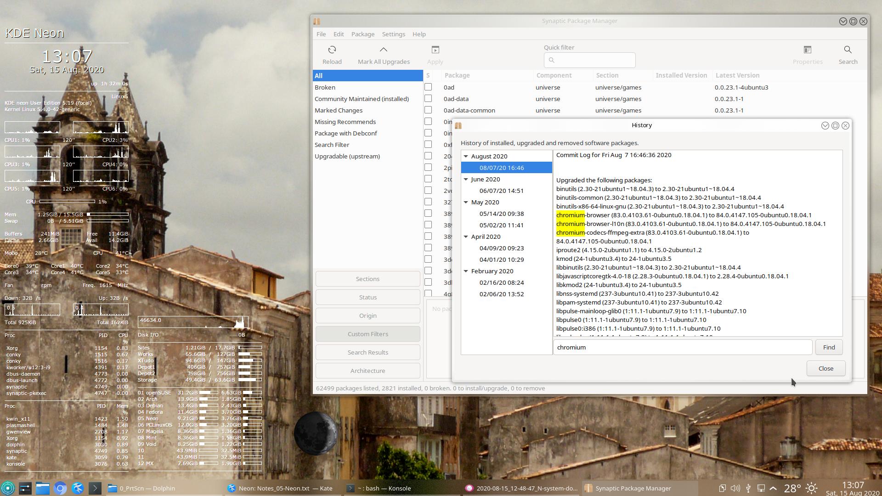The height and width of the screenshot is (496, 882).
Task: Open audio volume tray icon
Action: coord(735,488)
